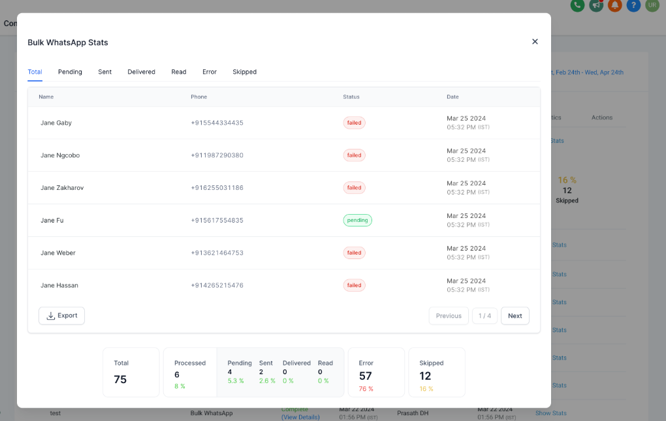Viewport: 666px width, 421px height.
Task: Click the failed badge for Jane Weber
Action: coord(355,253)
